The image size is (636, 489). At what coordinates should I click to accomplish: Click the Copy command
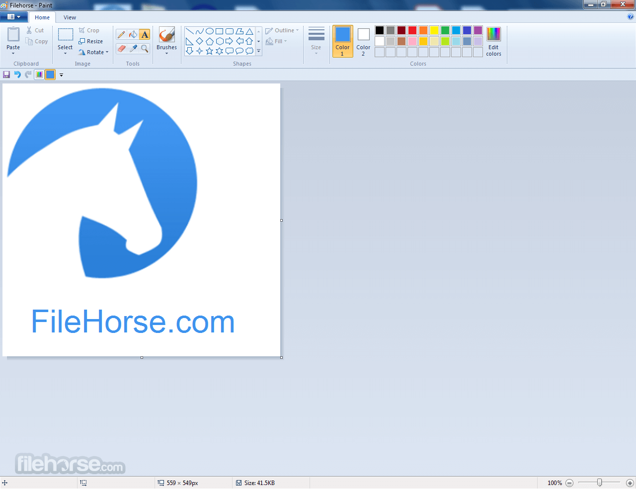point(37,41)
